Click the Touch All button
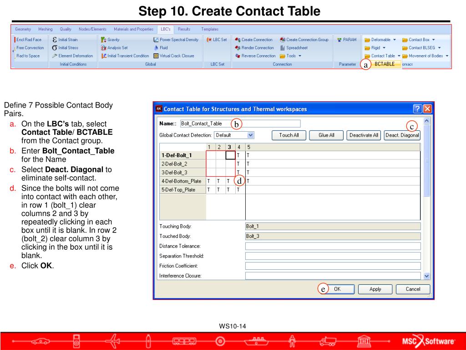 (x=289, y=135)
